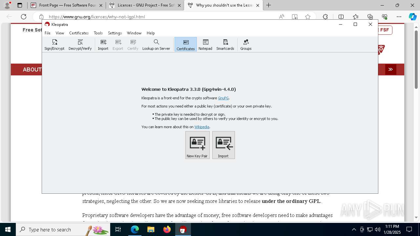This screenshot has width=420, height=236.
Task: Click the browser refresh button
Action: 24,17
